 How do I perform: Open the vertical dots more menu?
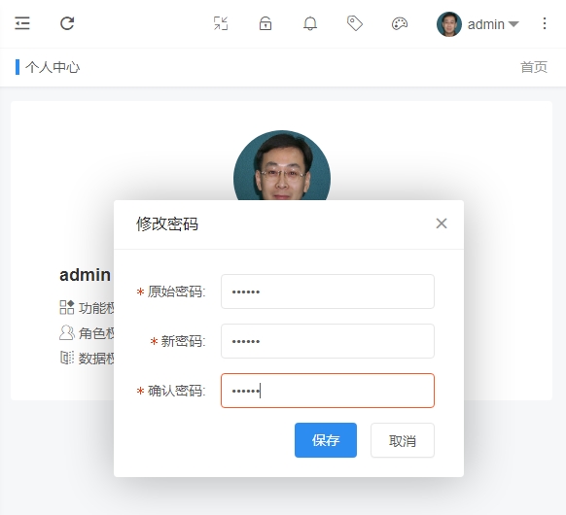tap(545, 23)
